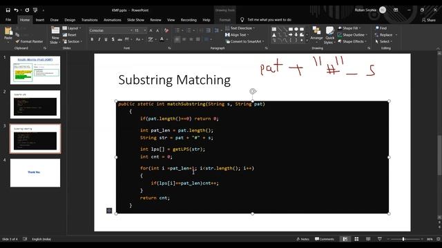Select the text box shape in shapes gallery
Image resolution: width=442 pixels, height=248 pixels.
[273, 29]
